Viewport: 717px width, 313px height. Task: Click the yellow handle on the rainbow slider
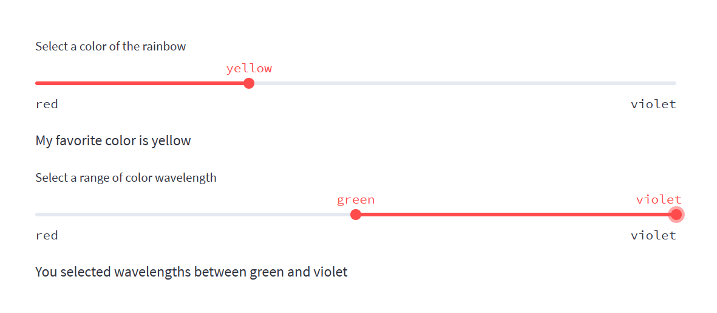tap(248, 83)
